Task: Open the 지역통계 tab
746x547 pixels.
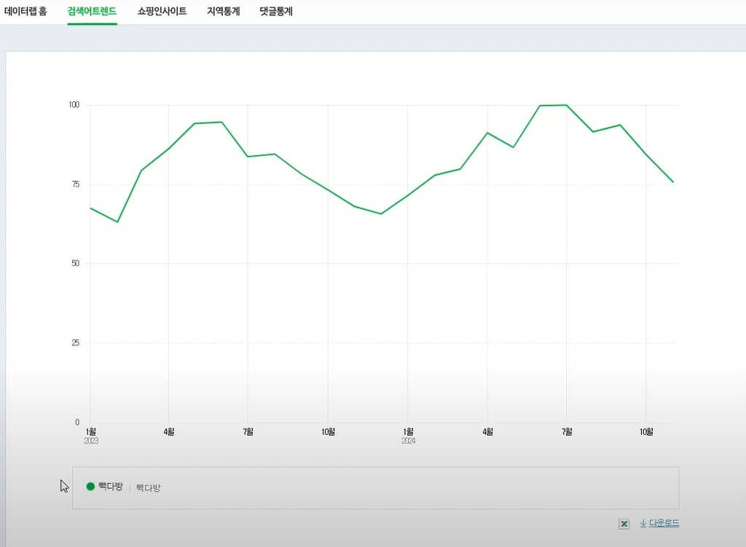Action: click(x=223, y=11)
